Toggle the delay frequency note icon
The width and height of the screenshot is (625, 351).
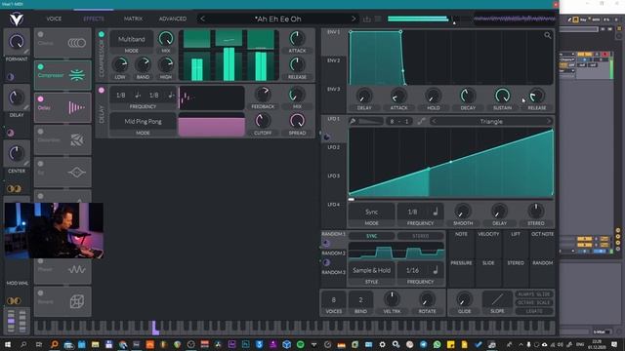click(x=138, y=95)
